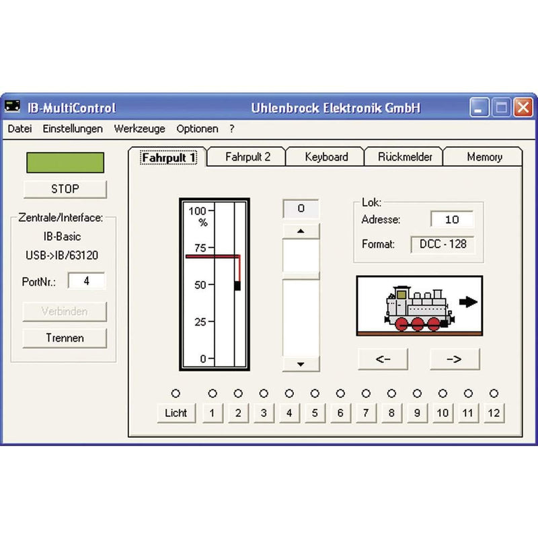
Task: Click the indicator circle above Licht
Action: [x=176, y=393]
